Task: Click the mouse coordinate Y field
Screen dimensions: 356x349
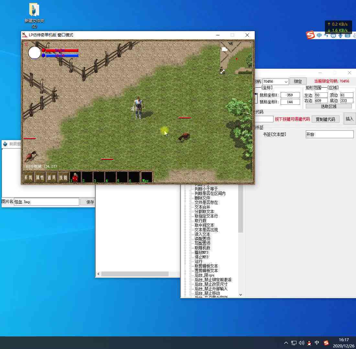Action: 290,102
